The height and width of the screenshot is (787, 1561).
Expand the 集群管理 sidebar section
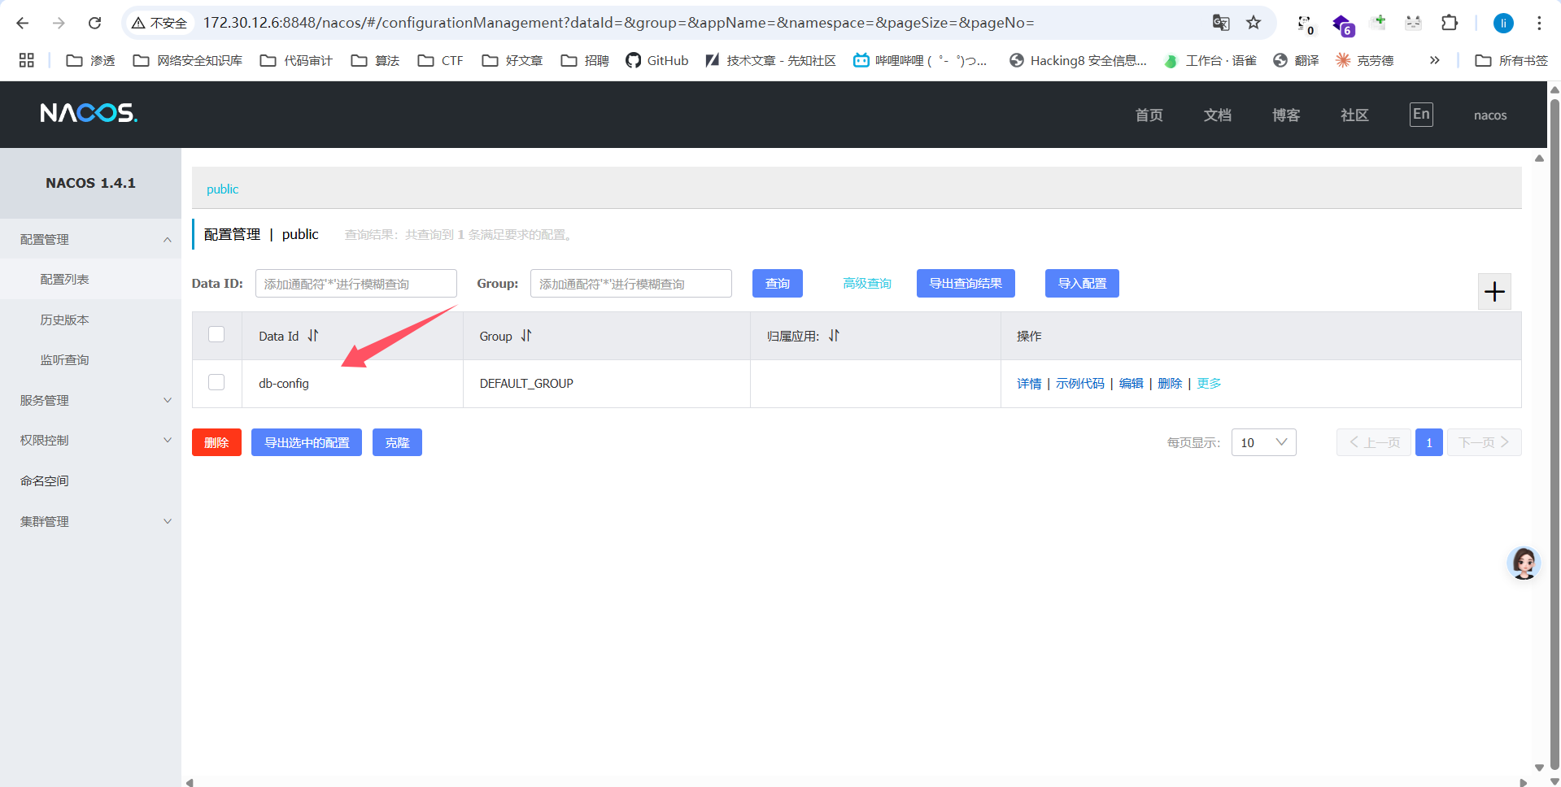pyautogui.click(x=90, y=521)
